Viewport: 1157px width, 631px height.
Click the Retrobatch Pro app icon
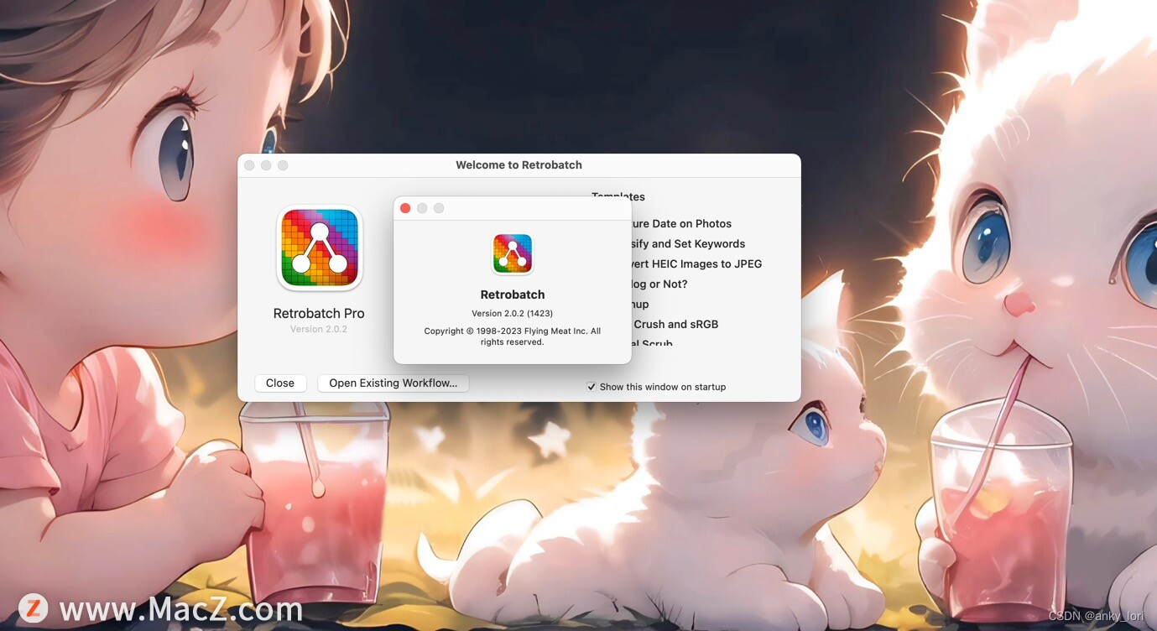point(319,247)
